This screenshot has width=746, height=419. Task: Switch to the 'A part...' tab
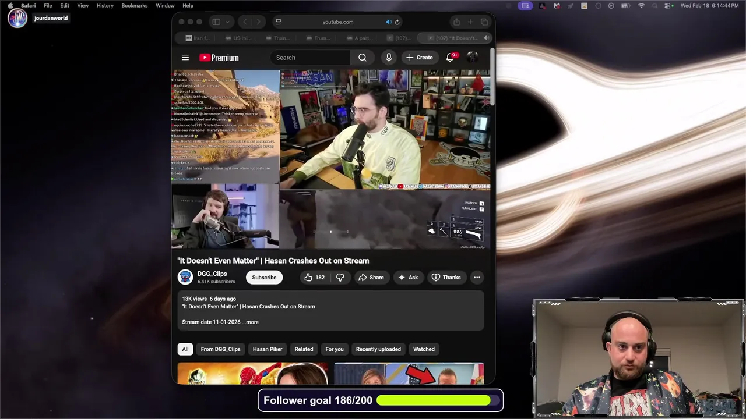click(x=359, y=38)
